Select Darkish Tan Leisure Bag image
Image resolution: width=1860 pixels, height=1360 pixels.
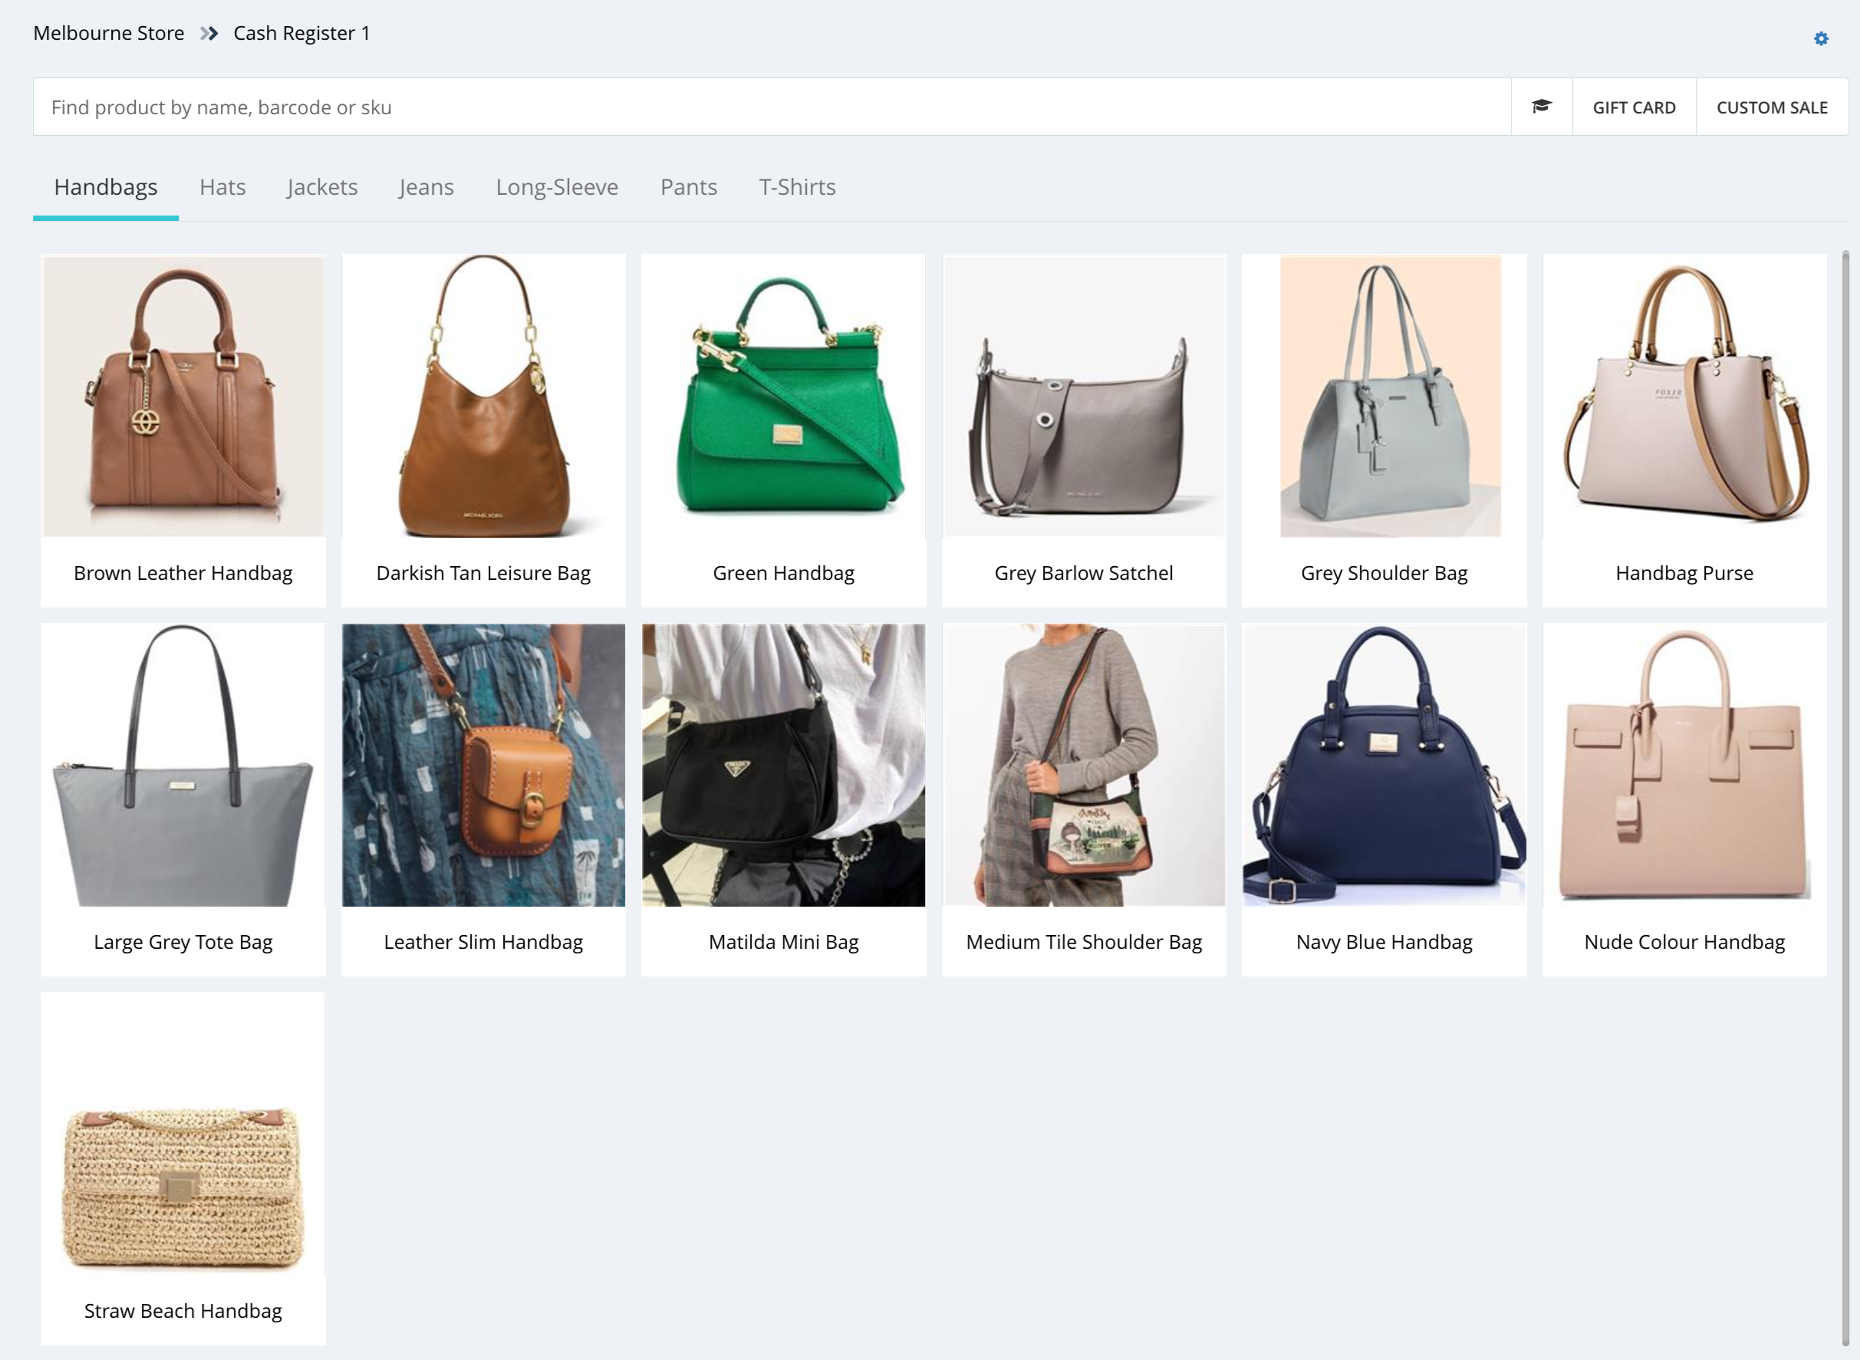[483, 396]
